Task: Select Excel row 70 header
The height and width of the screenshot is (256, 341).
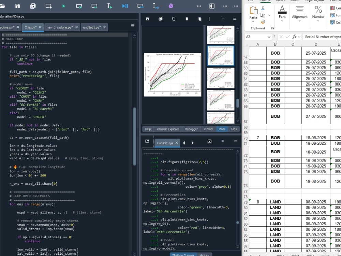Action: pyautogui.click(x=246, y=138)
